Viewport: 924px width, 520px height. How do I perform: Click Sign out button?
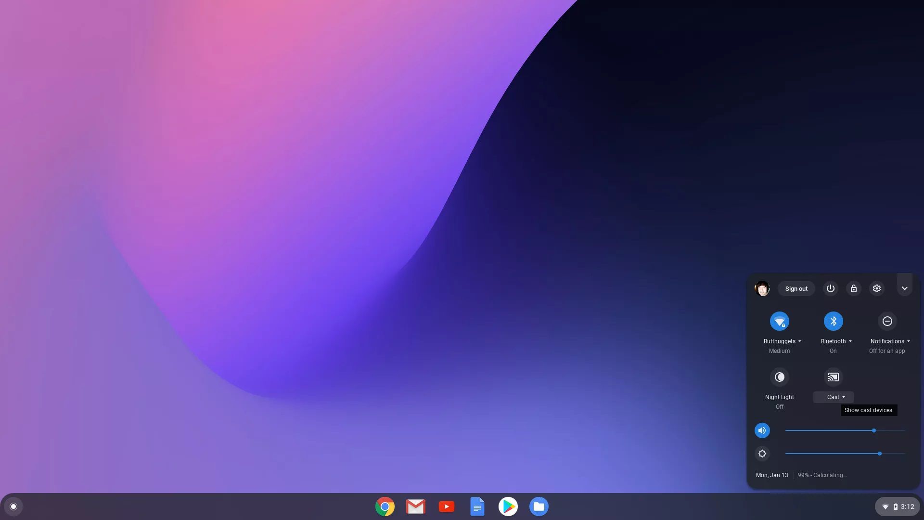[796, 288]
